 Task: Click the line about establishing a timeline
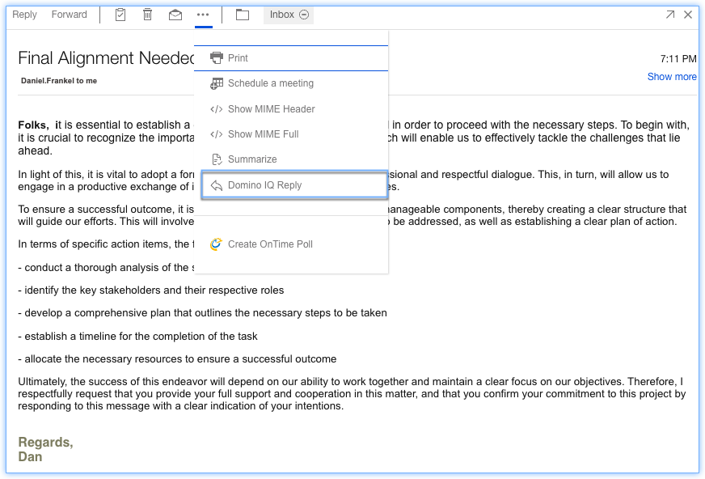(x=137, y=337)
